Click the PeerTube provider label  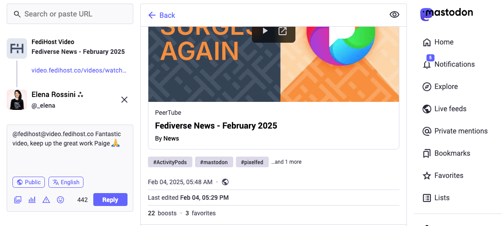click(x=168, y=113)
